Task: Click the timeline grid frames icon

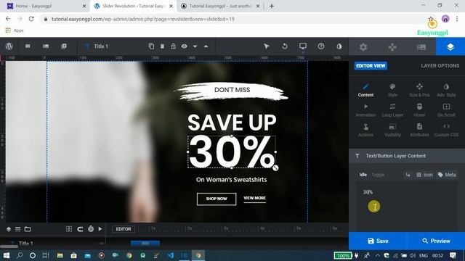Action: [x=69, y=229]
